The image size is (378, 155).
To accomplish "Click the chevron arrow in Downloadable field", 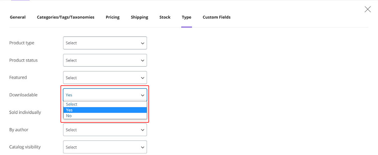I will (x=143, y=95).
